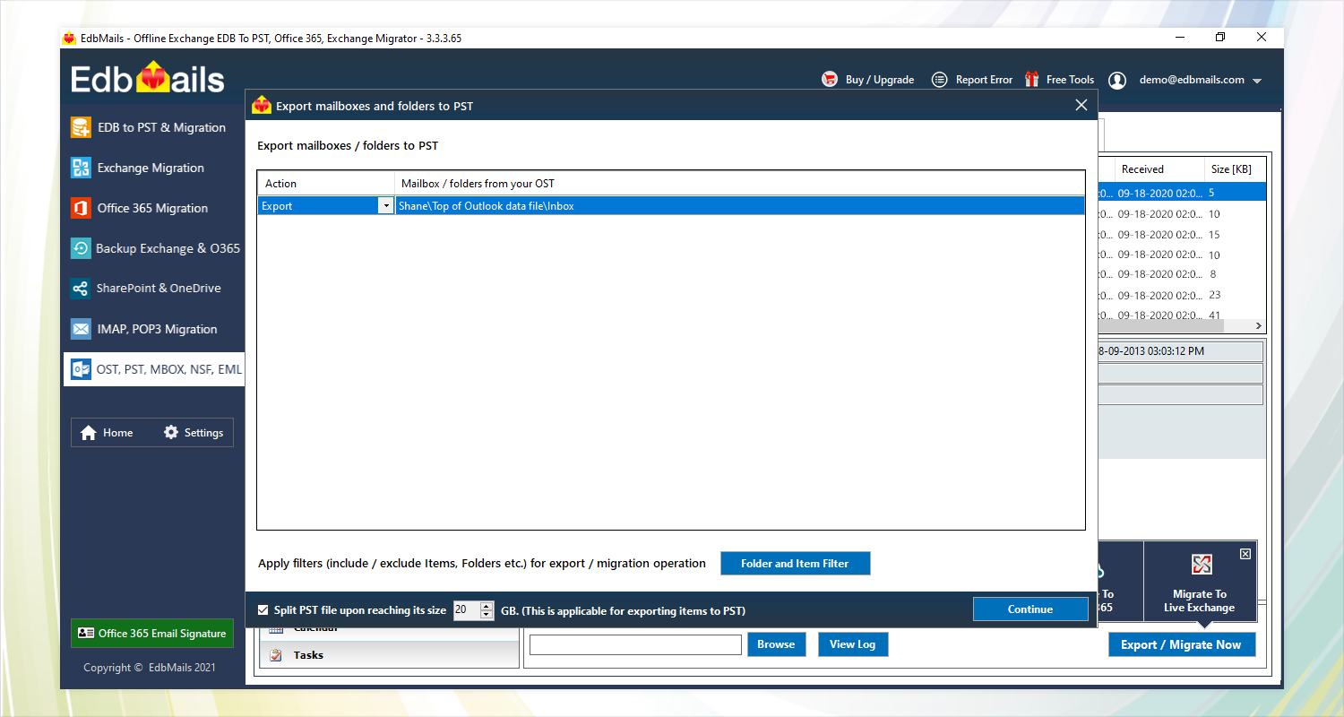
Task: Open Office 365 Email Signature
Action: click(x=152, y=633)
